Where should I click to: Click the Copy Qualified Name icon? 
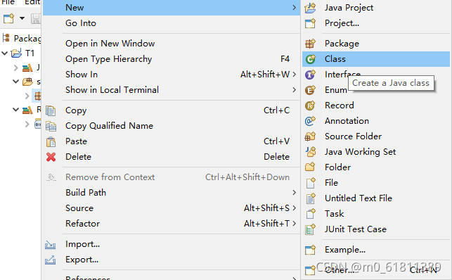click(51, 127)
